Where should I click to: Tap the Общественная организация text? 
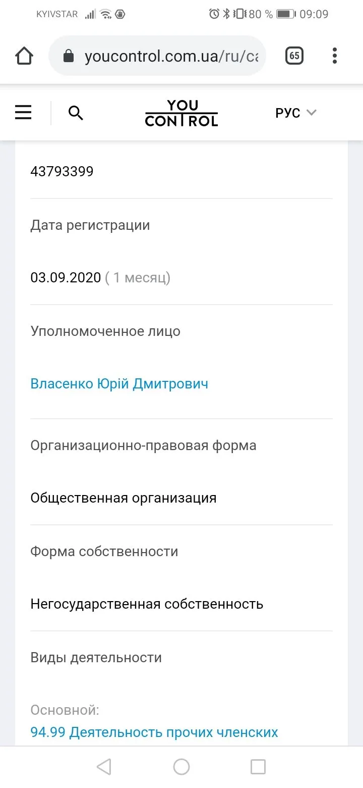click(124, 498)
